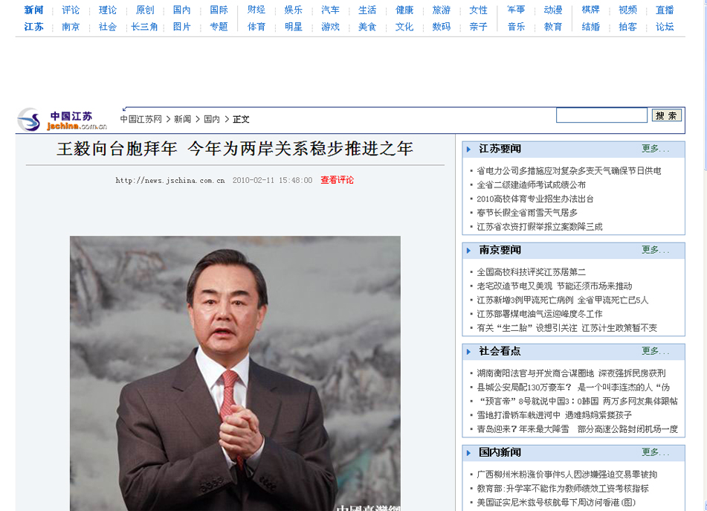
Task: Select 财经 in the top navigation
Action: coord(256,10)
